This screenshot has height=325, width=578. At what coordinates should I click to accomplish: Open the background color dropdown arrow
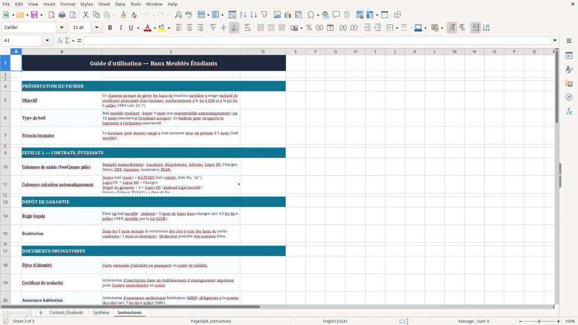click(x=169, y=28)
